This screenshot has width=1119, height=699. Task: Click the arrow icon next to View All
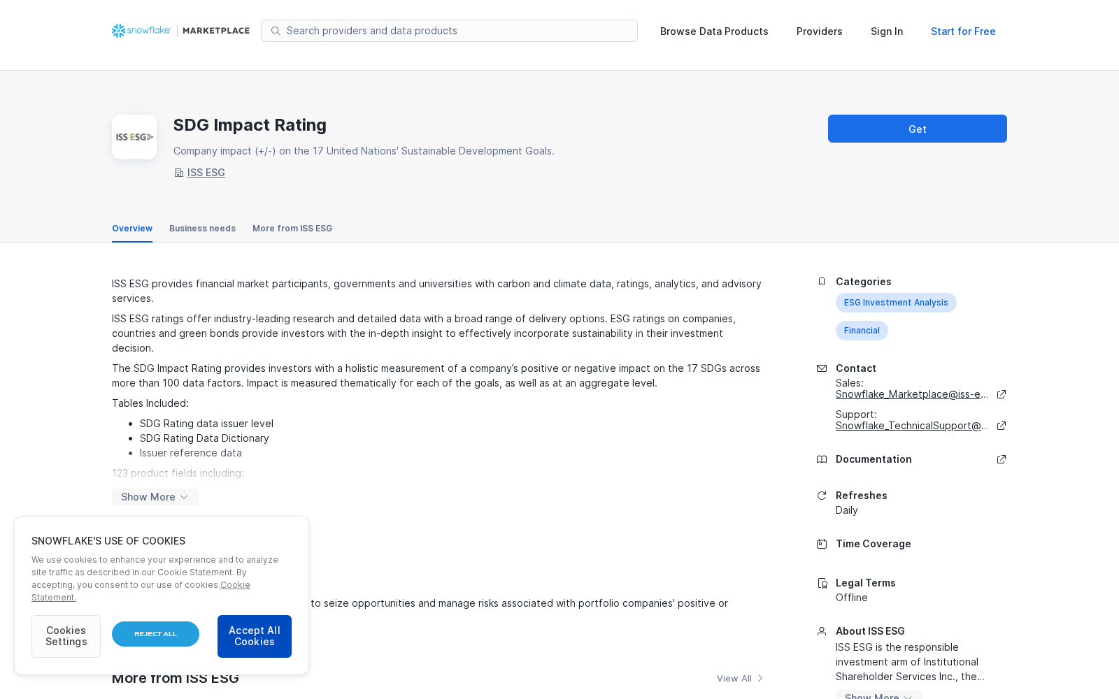[x=760, y=678]
